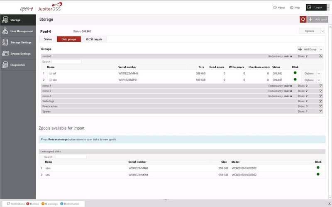Expand the Write logs group
The image size is (332, 207).
[320, 101]
